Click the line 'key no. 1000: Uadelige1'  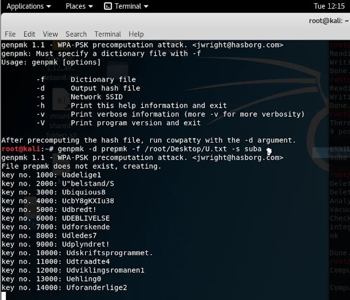pyautogui.click(x=51, y=175)
